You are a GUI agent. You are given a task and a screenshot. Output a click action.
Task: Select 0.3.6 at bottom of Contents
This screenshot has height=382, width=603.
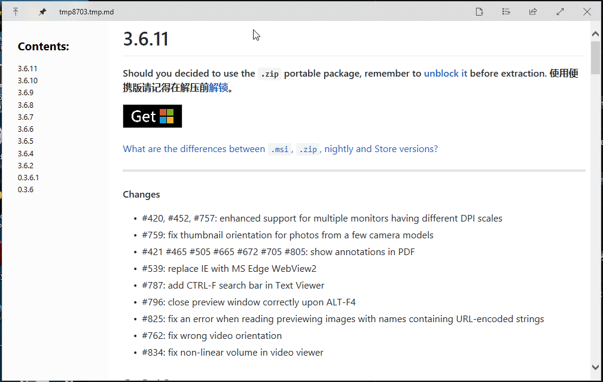pos(26,189)
